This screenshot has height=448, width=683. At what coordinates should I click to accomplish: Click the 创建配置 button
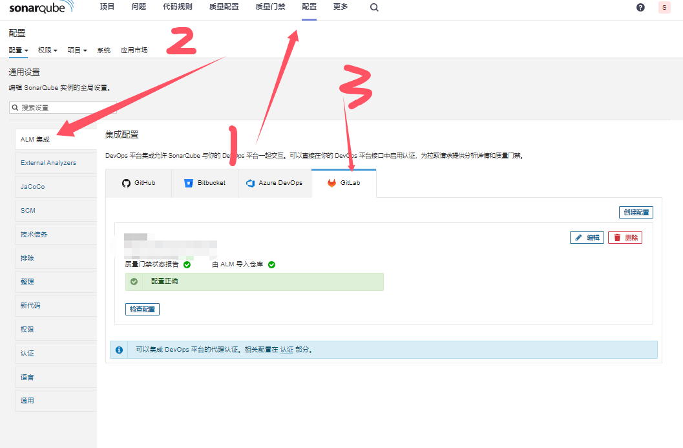pos(636,212)
